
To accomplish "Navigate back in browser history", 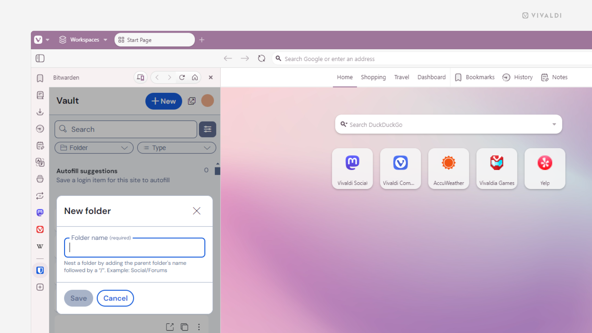I will (228, 58).
